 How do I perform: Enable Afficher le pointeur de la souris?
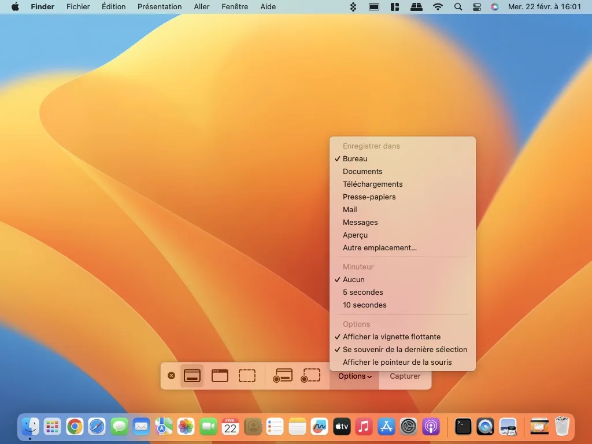pyautogui.click(x=398, y=362)
